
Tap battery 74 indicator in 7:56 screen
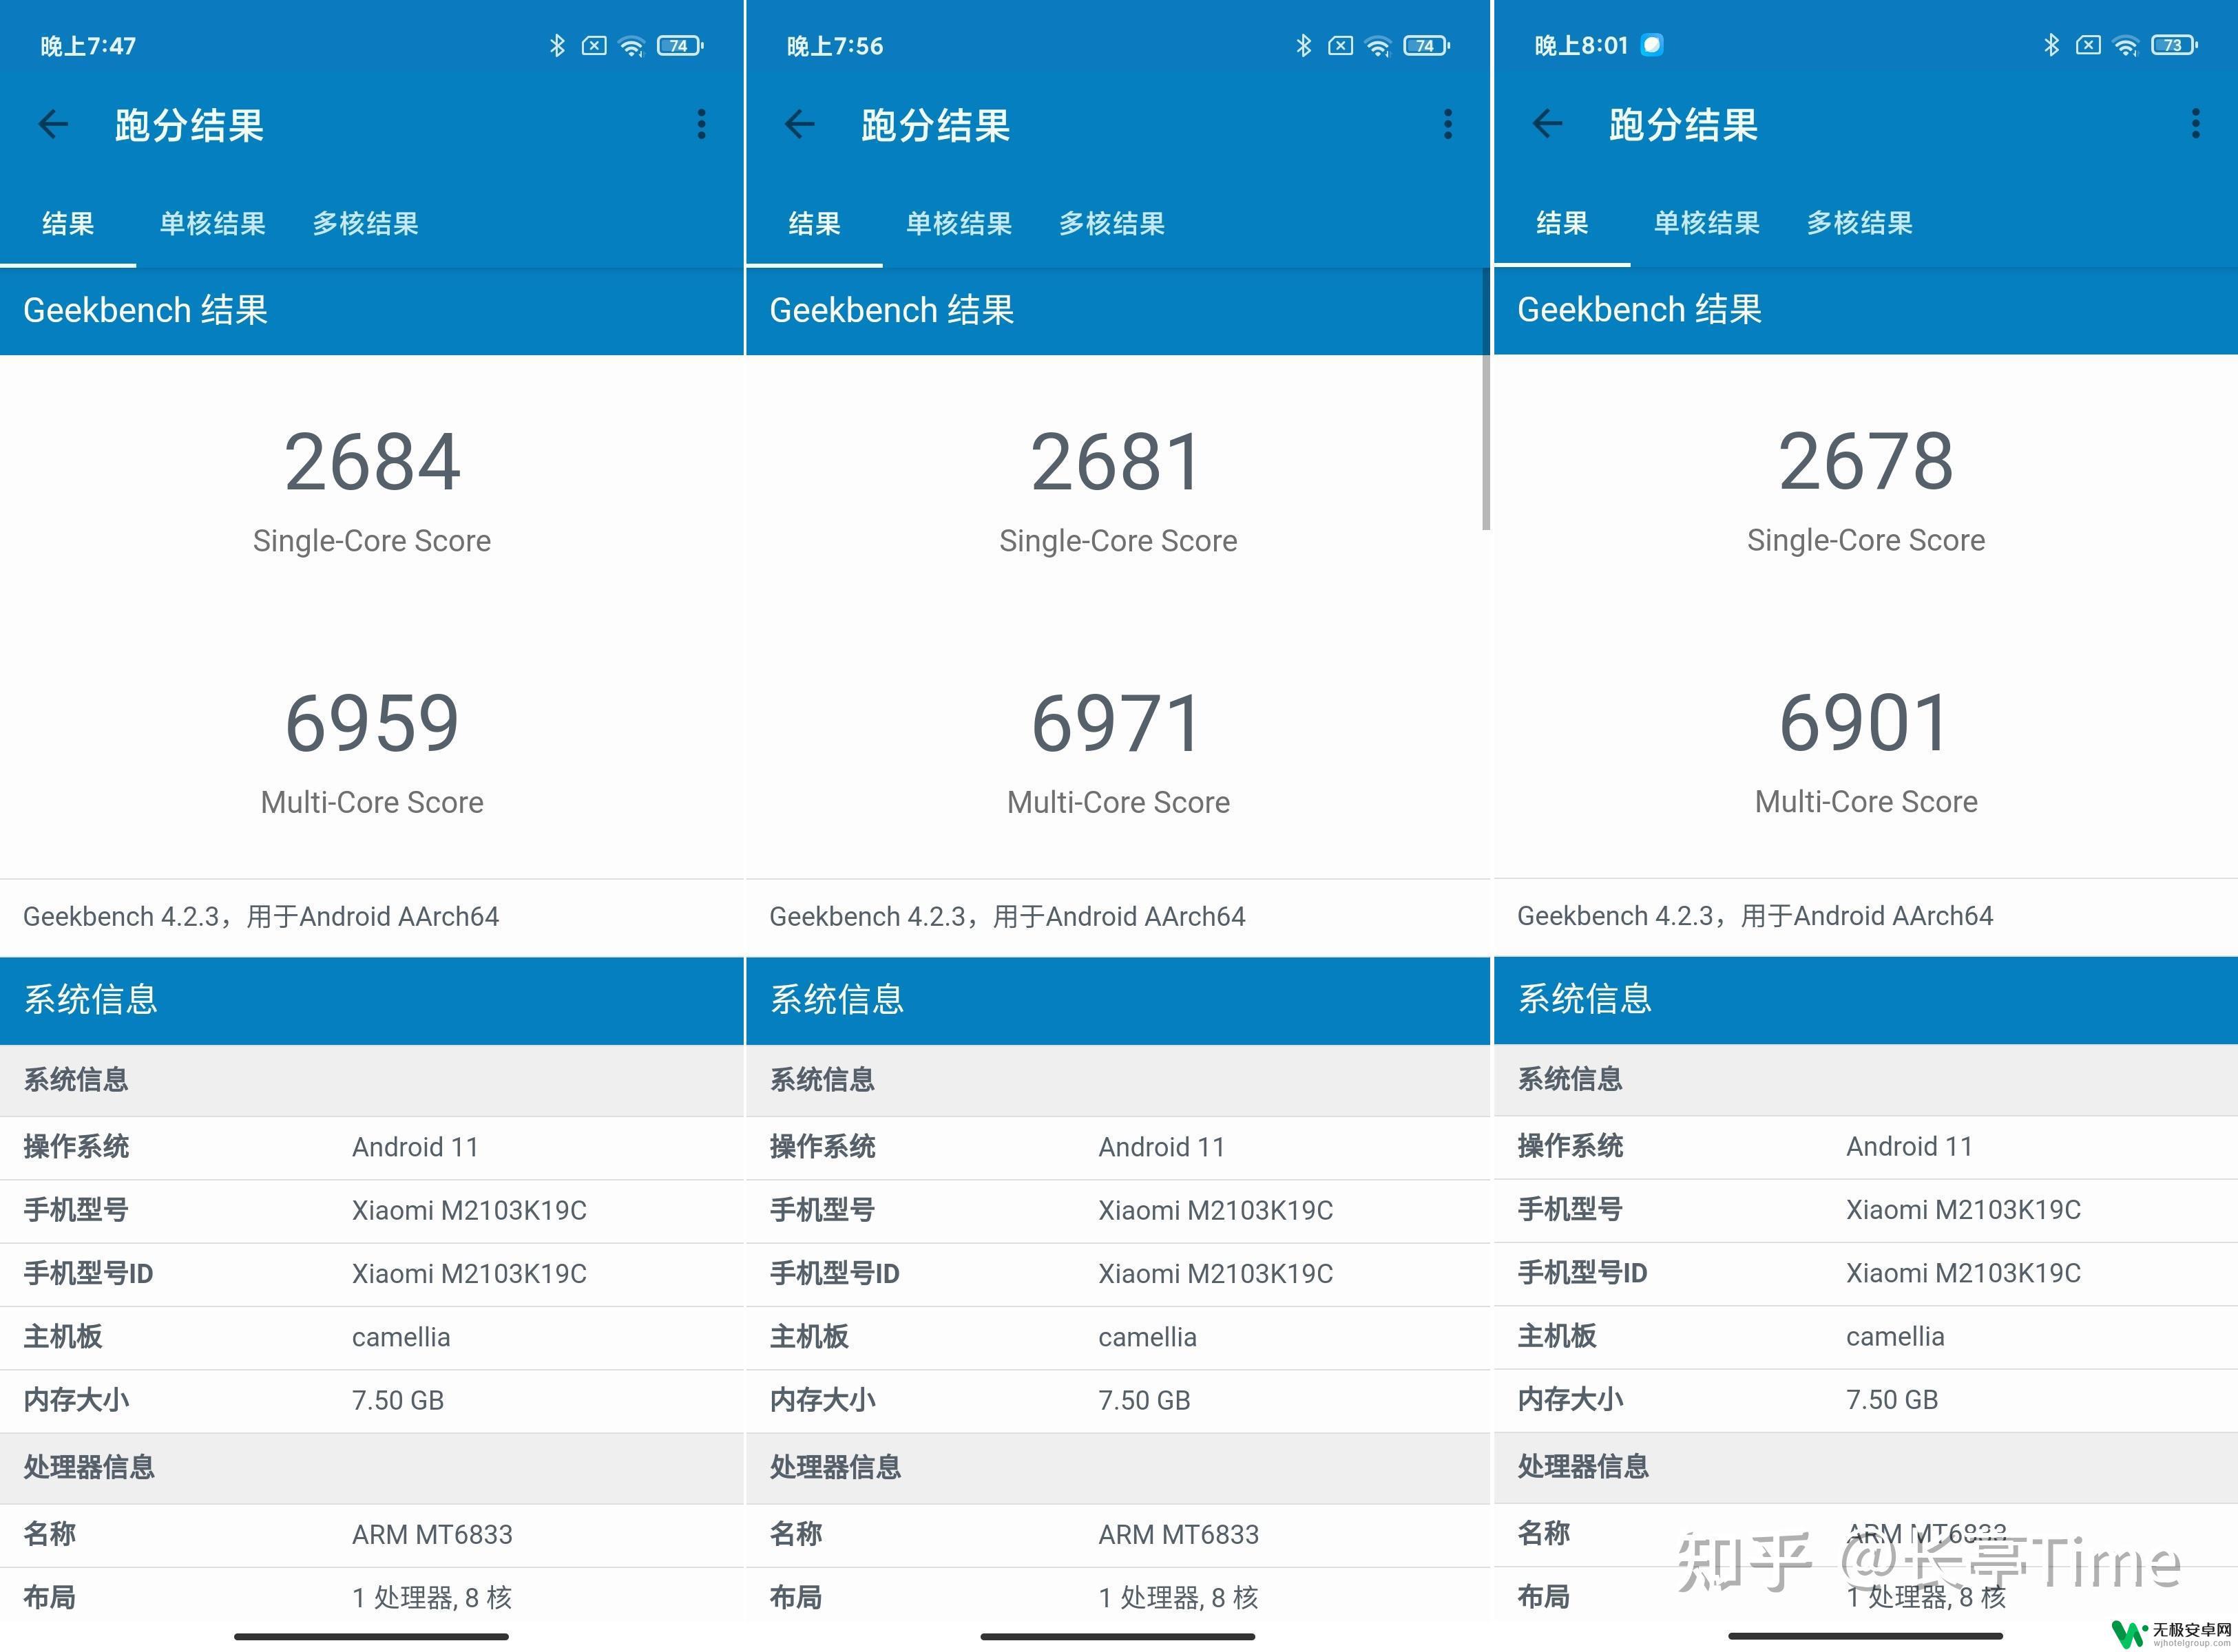pos(1427,45)
